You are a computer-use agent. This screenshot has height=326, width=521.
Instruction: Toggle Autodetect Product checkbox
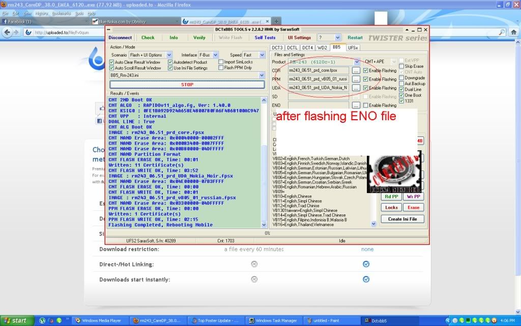[170, 62]
